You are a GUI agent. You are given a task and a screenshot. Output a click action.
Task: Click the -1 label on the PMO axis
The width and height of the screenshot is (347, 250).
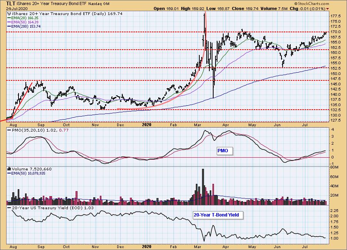tap(332, 164)
